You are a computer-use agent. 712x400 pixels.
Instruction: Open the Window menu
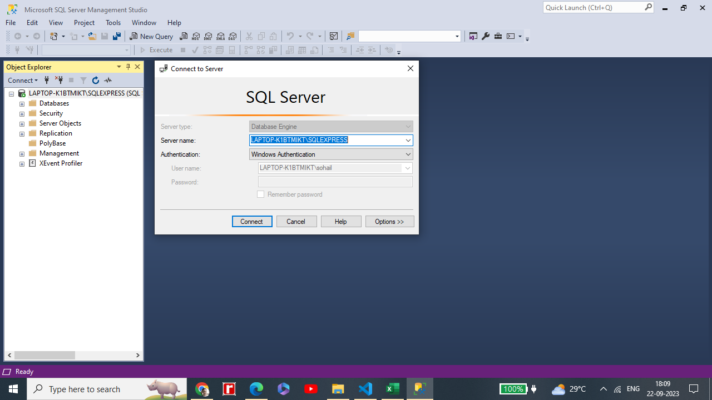[x=144, y=23]
